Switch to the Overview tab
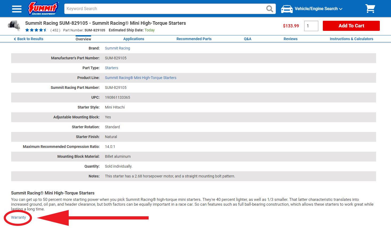Image resolution: width=391 pixels, height=228 pixels. tap(83, 39)
